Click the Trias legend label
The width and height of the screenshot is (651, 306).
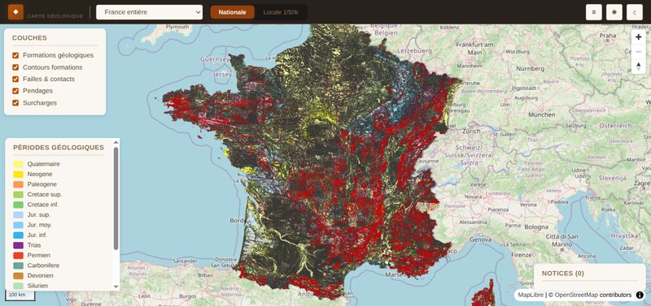pyautogui.click(x=34, y=245)
